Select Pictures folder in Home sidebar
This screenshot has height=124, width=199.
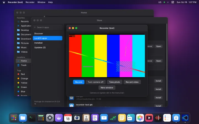(24, 43)
